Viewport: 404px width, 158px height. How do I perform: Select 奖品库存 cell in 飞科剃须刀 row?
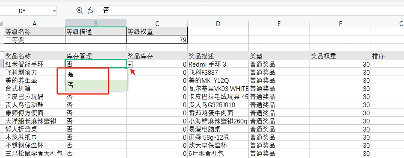click(x=157, y=72)
